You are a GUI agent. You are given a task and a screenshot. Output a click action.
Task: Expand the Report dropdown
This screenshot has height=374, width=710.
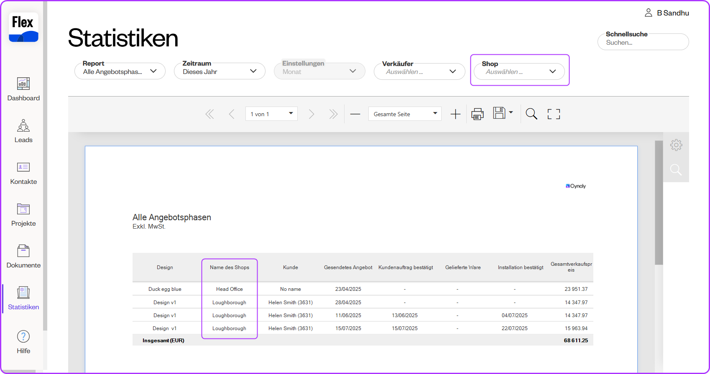coord(120,71)
